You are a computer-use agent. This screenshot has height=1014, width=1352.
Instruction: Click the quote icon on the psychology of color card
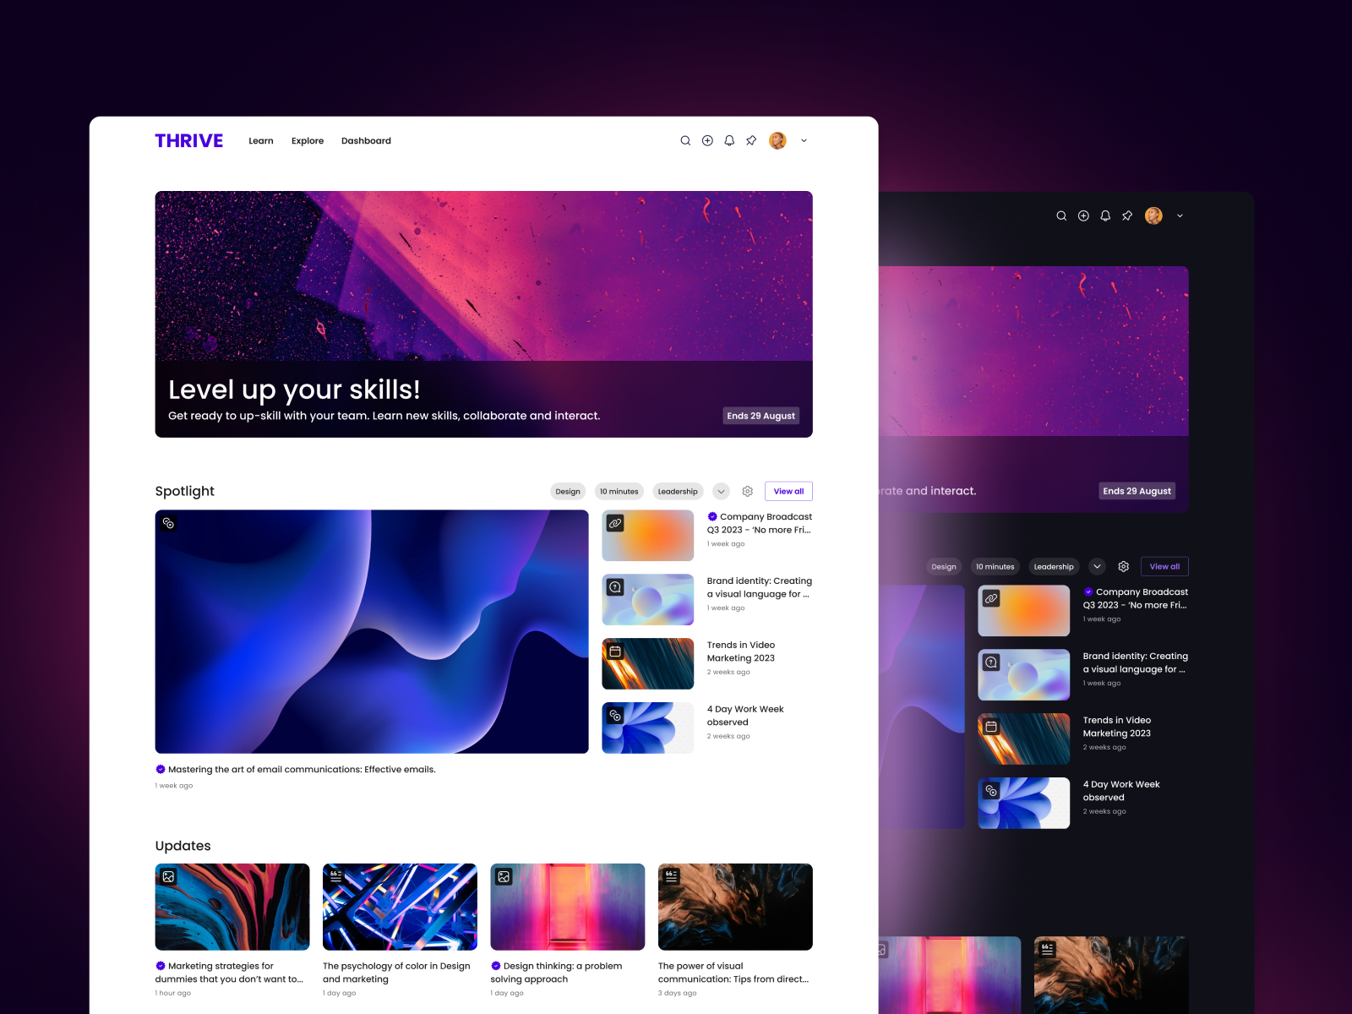pos(335,876)
